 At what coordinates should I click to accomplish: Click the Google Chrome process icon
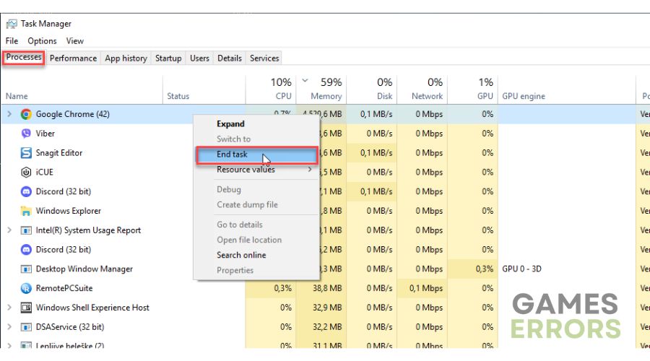click(26, 114)
